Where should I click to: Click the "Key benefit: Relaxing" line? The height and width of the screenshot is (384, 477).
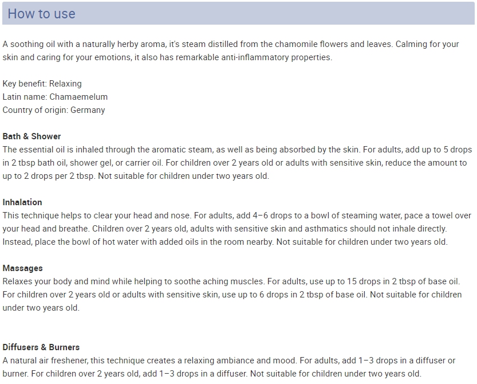coord(42,84)
